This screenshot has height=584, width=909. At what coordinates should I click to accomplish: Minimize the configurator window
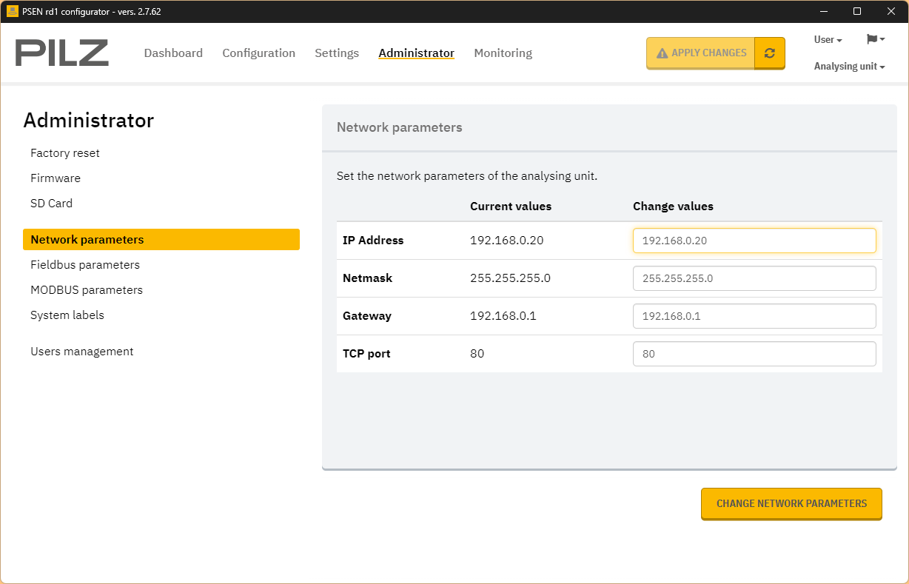[823, 11]
